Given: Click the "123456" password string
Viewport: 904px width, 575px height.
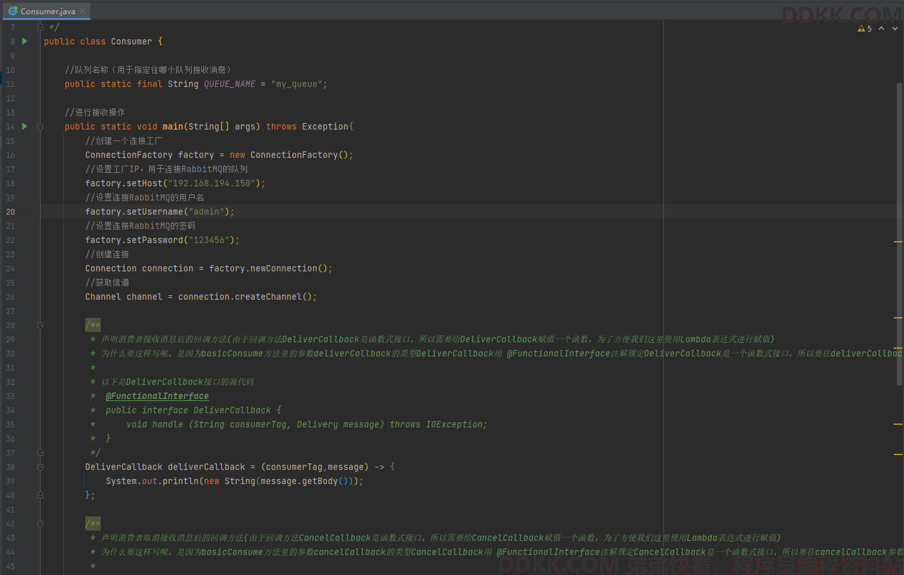Looking at the screenshot, I should click(209, 240).
